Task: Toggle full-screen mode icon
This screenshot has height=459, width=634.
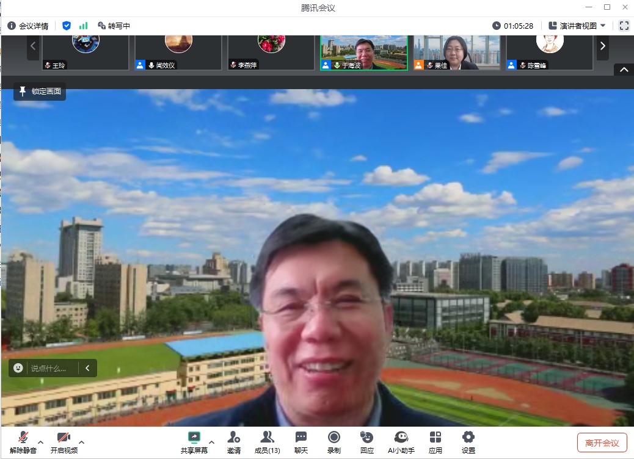Action: coord(624,26)
